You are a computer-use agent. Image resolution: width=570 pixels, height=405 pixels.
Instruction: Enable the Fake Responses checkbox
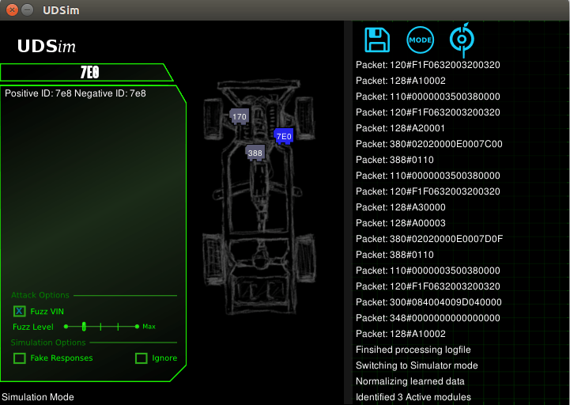tap(19, 358)
